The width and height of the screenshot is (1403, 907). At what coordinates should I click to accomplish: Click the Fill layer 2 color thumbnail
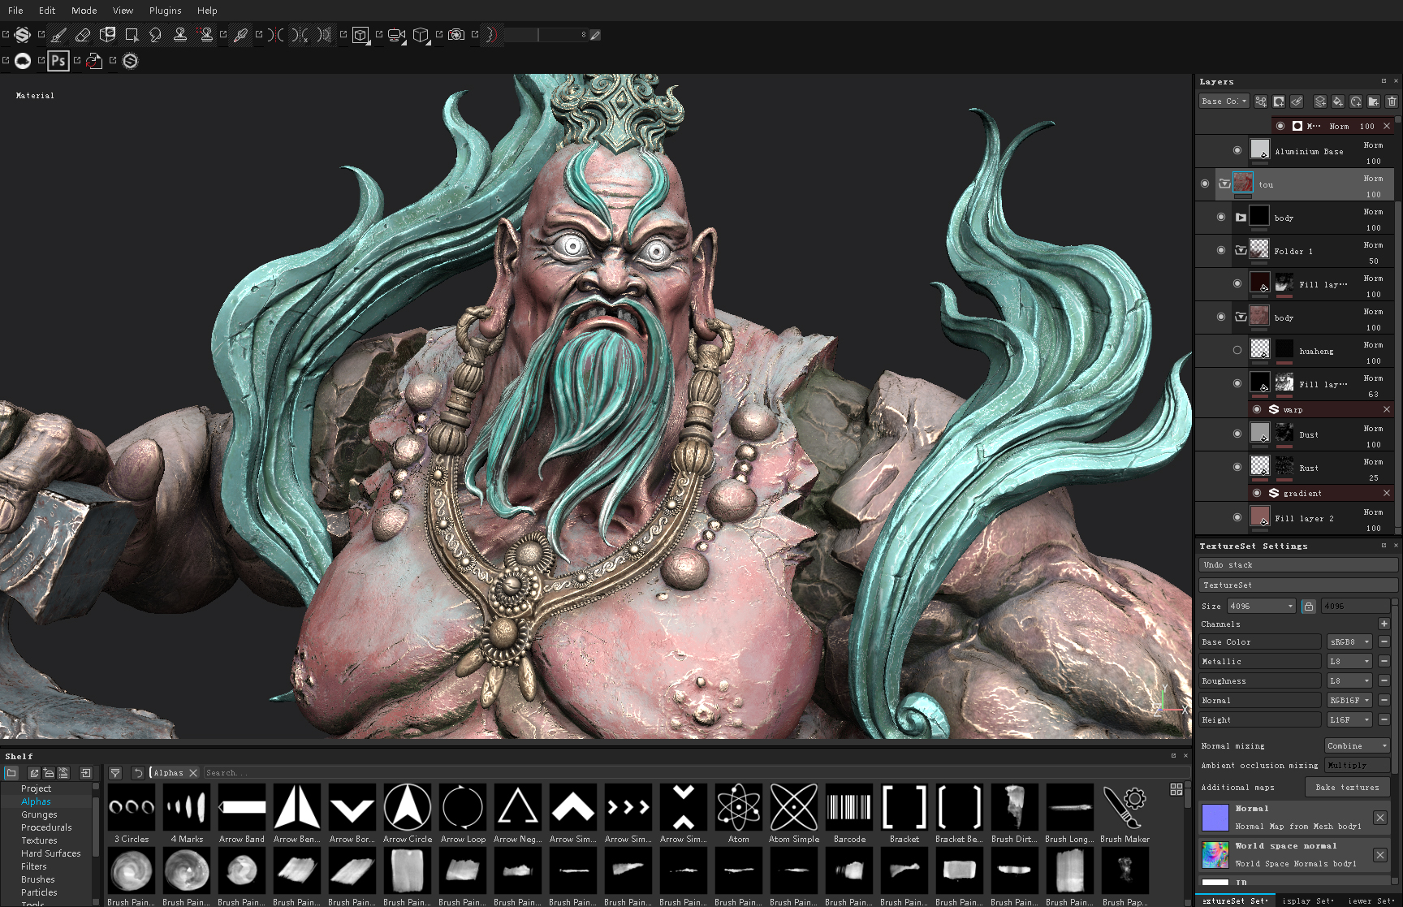coord(1260,516)
